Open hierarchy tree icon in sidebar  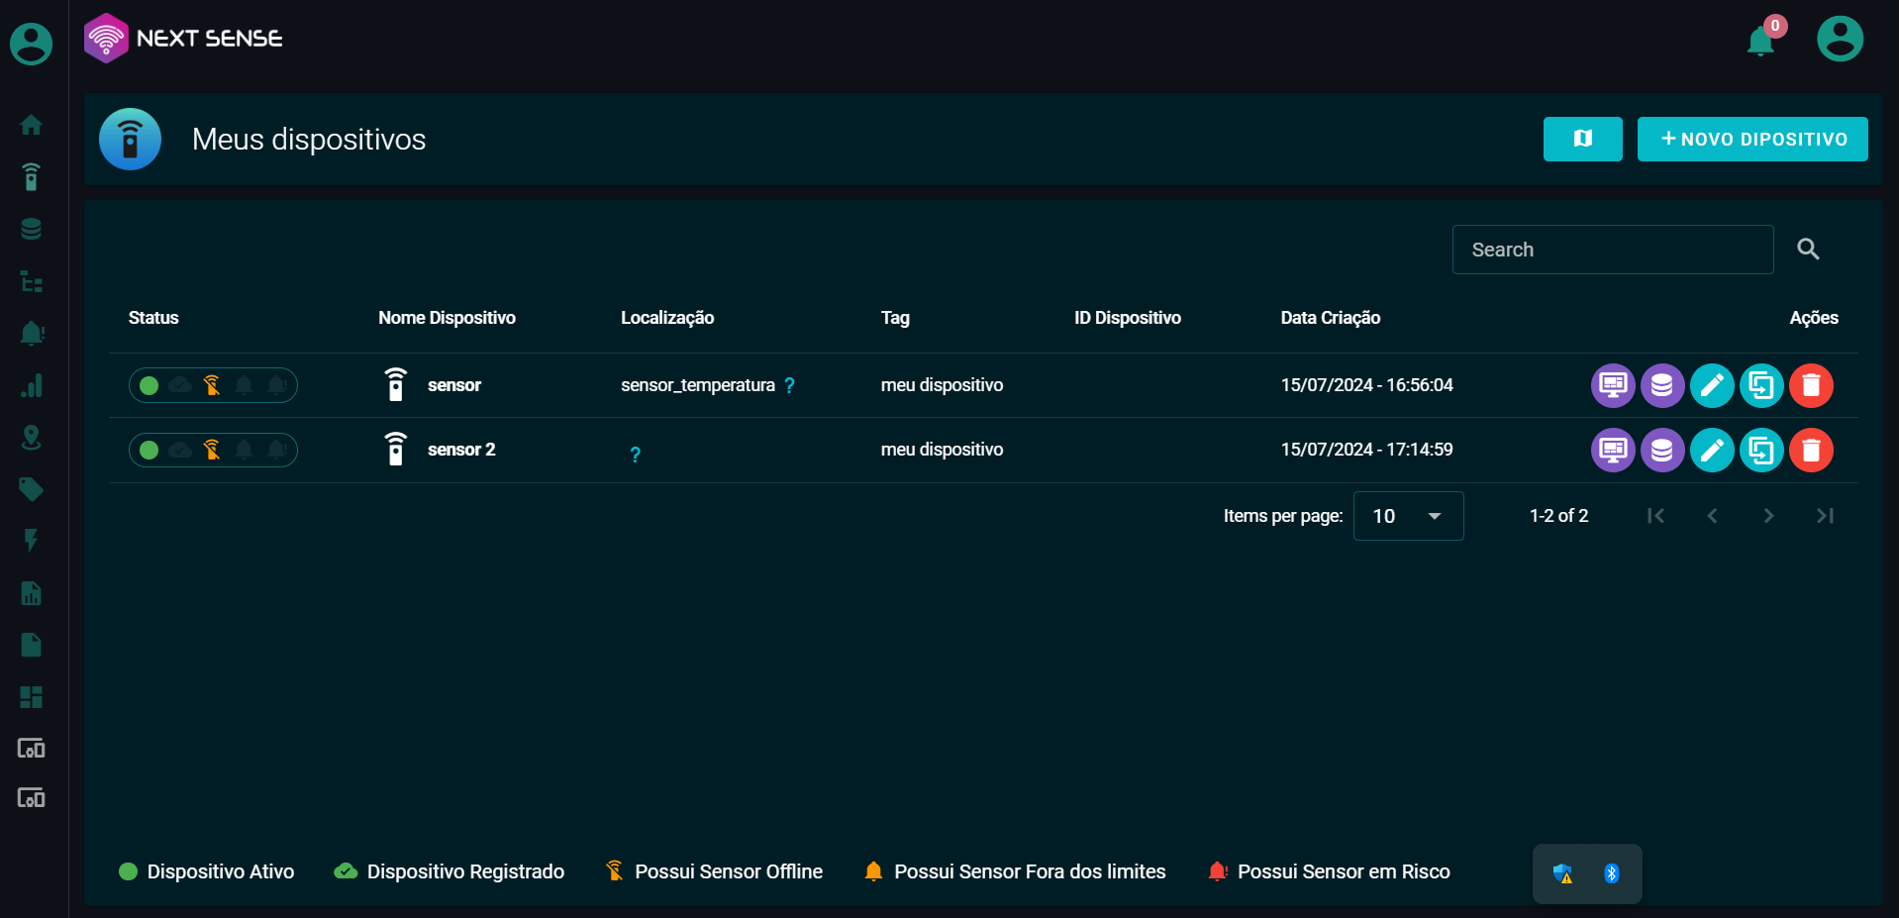point(32,281)
